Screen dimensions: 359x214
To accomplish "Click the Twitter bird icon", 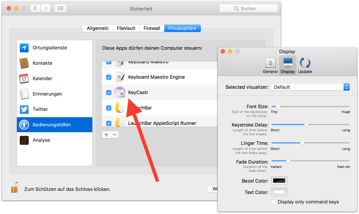I will point(24,109).
